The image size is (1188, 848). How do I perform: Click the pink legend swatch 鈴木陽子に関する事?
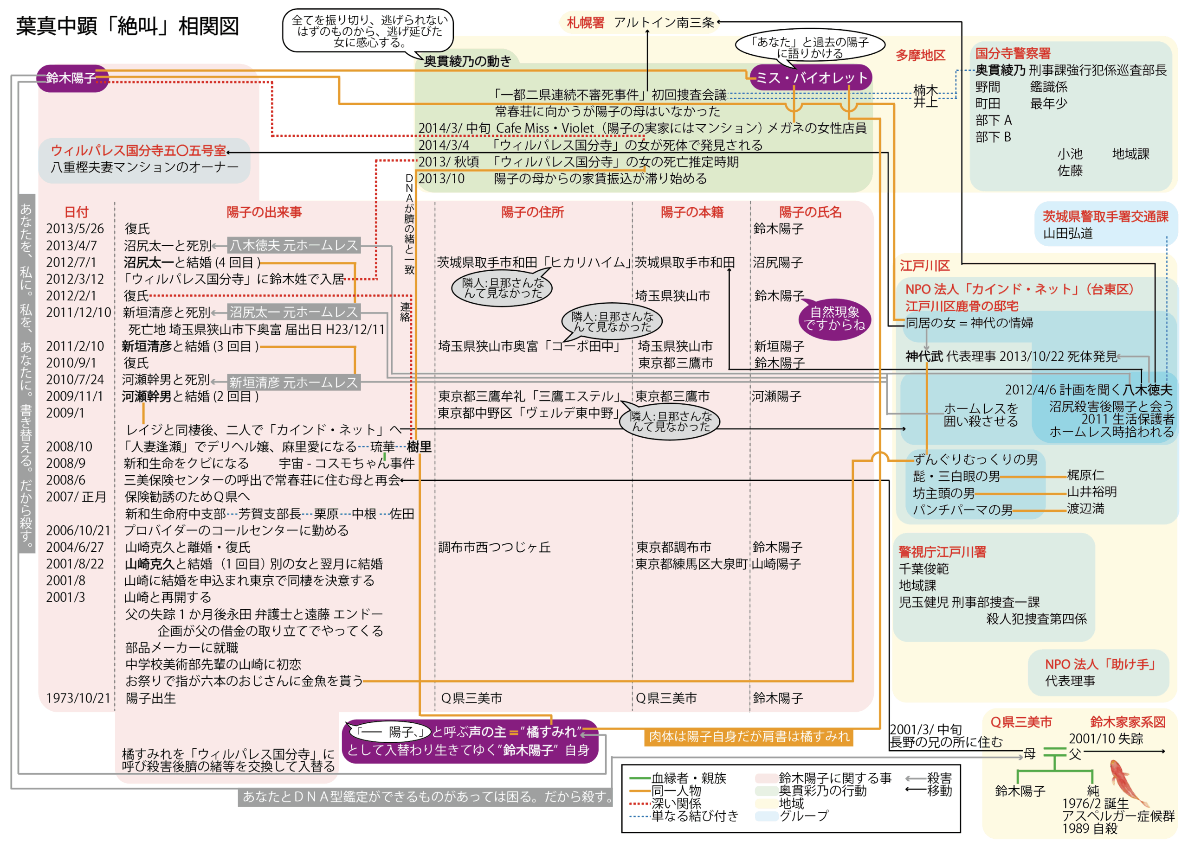click(766, 778)
